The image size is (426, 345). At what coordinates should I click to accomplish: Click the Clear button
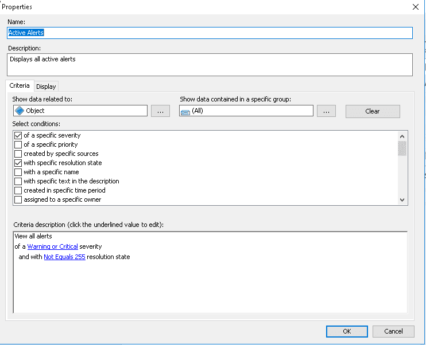pyautogui.click(x=373, y=111)
